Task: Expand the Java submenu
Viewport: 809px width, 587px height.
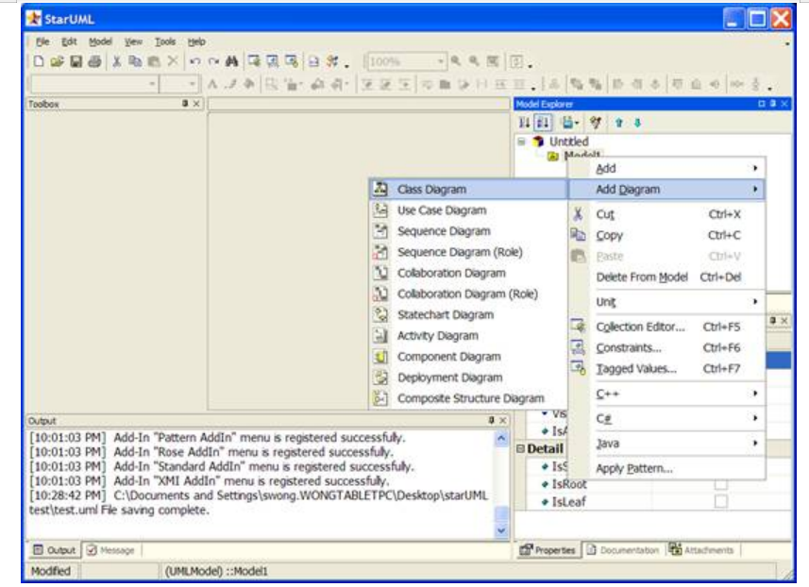Action: click(x=666, y=444)
